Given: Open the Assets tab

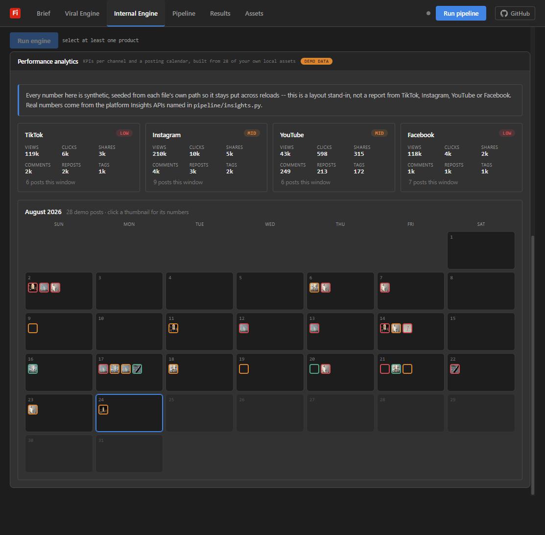Looking at the screenshot, I should click(254, 13).
